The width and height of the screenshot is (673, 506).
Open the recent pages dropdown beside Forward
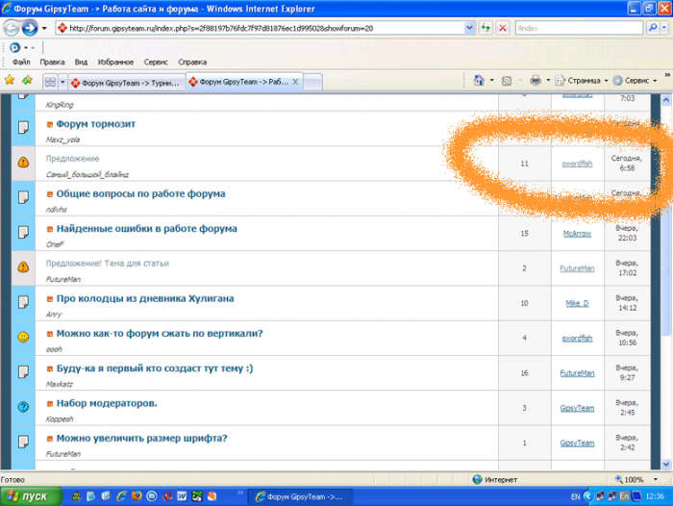pyautogui.click(x=44, y=28)
